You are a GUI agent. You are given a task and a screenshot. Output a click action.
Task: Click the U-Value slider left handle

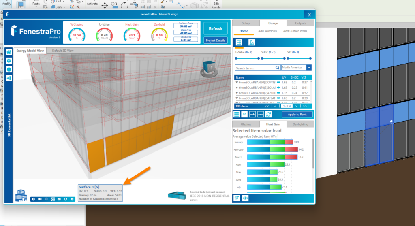coord(236,58)
